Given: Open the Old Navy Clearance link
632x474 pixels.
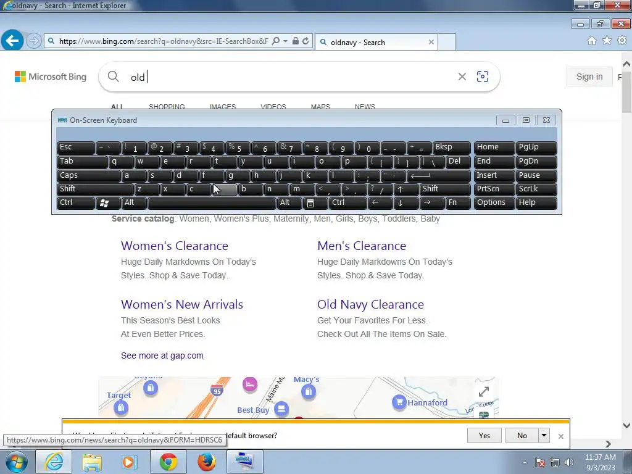Looking at the screenshot, I should [370, 304].
